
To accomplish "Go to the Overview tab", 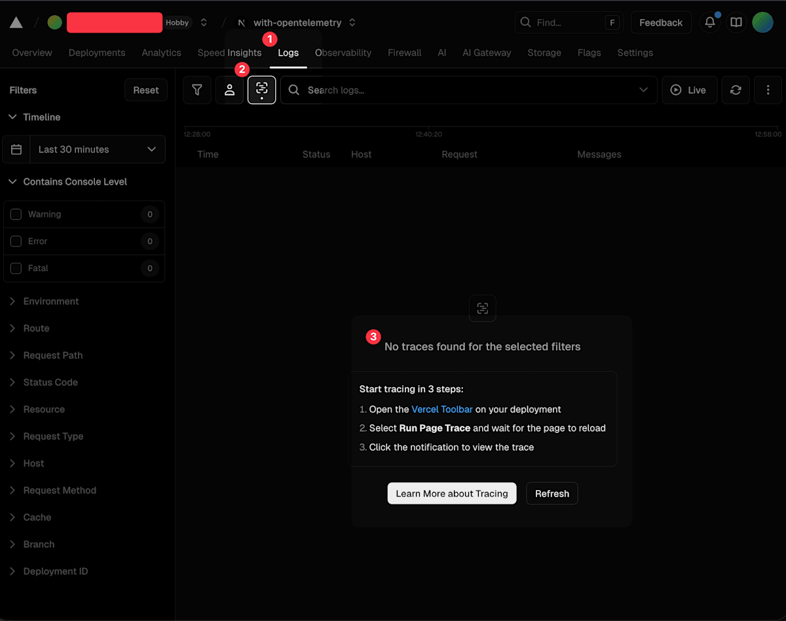I will (32, 52).
